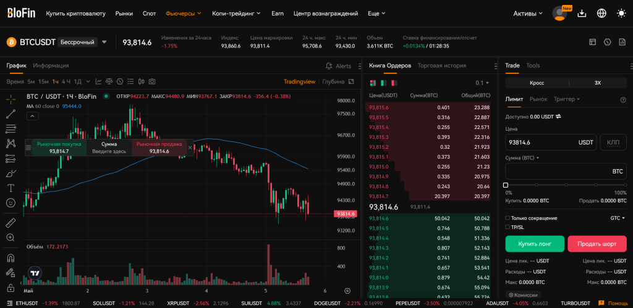Open Центр вознаграждений page
Image resolution: width=633 pixels, height=308 pixels.
[326, 14]
